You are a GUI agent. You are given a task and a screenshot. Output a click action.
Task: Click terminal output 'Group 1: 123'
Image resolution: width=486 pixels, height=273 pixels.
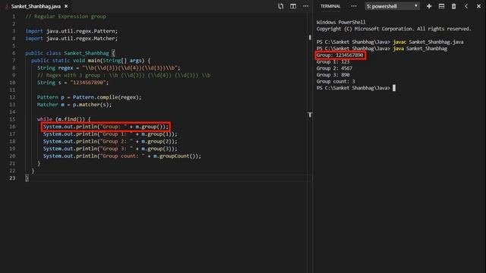pyautogui.click(x=333, y=62)
